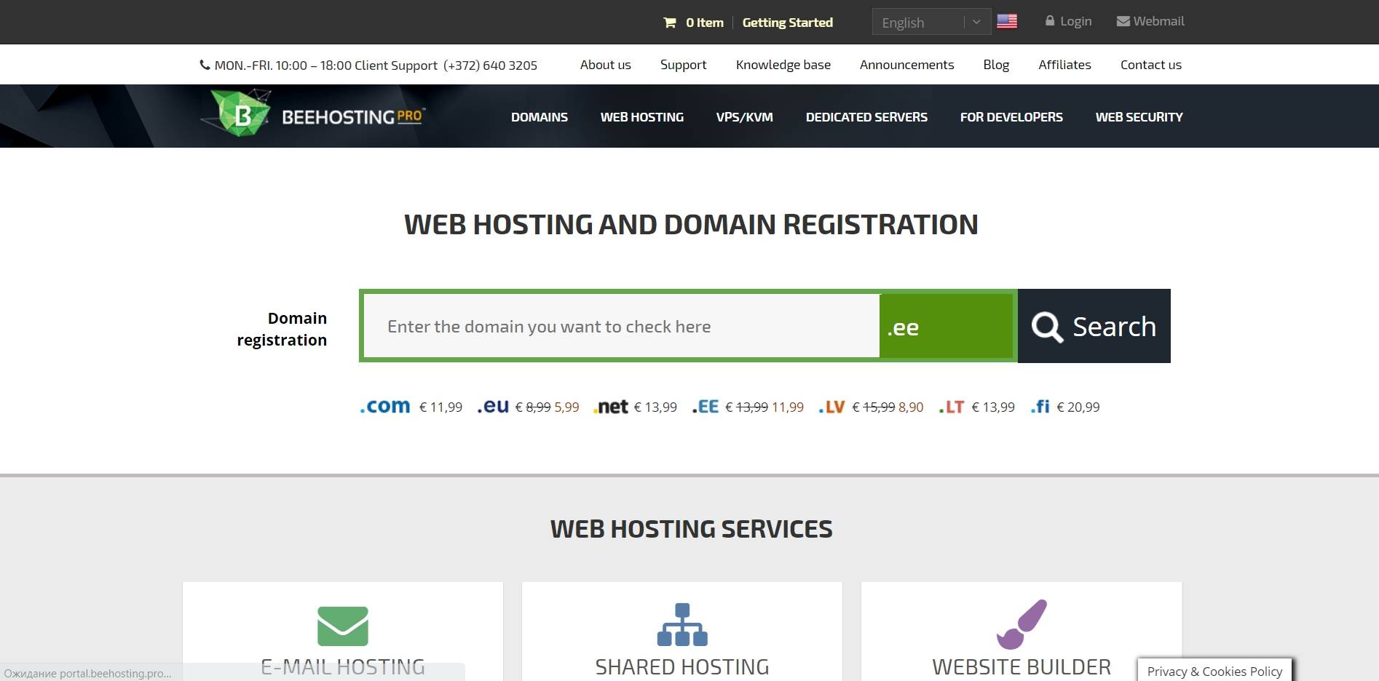Click the € 13,99 .LT price

point(993,407)
